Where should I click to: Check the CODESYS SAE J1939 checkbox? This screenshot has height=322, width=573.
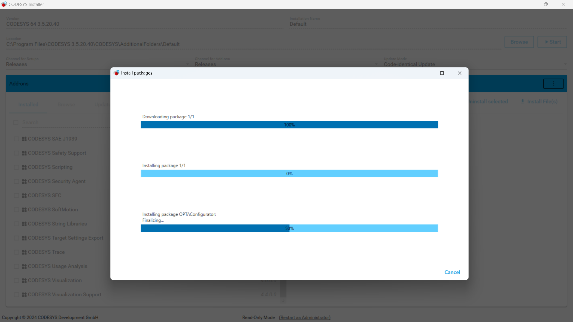coord(16,139)
